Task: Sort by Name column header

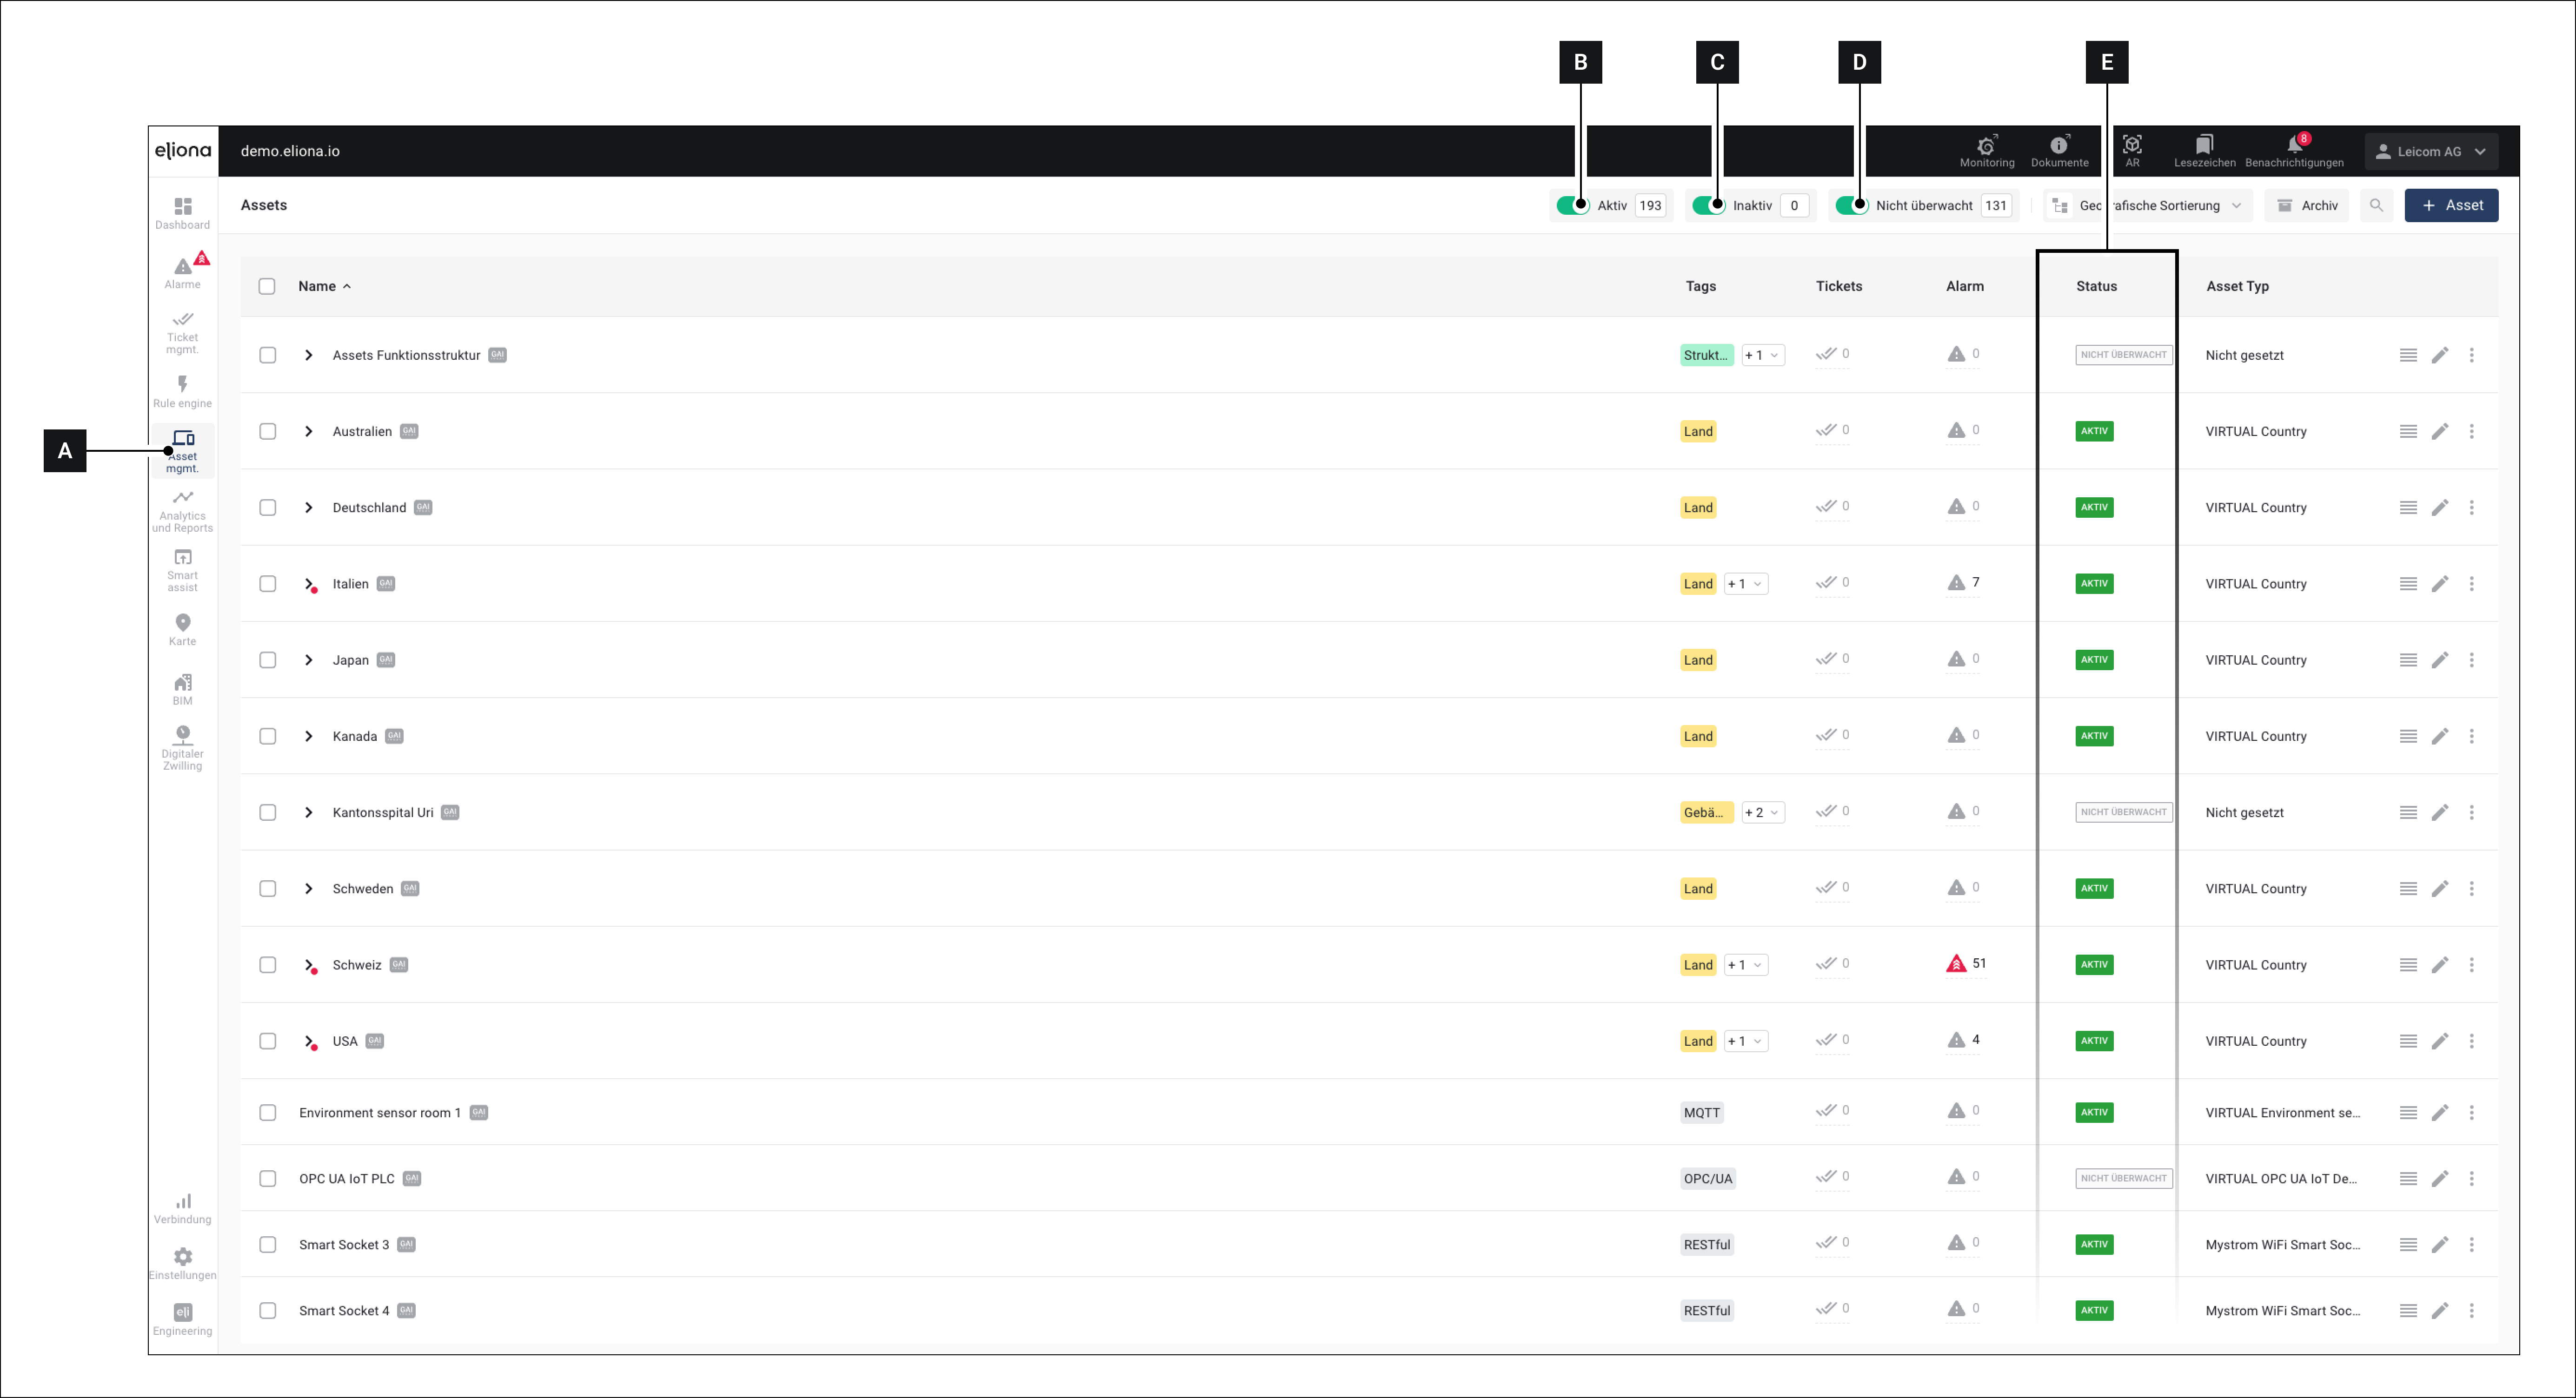Action: click(x=317, y=286)
